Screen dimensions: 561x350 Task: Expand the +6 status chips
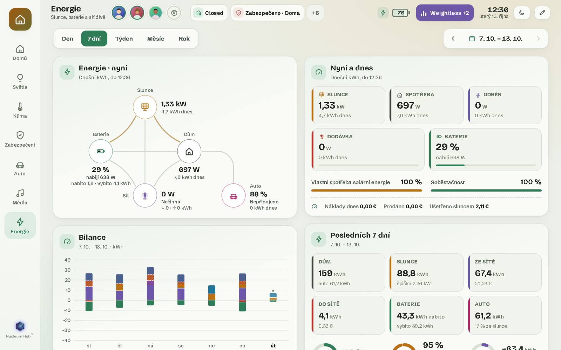click(x=315, y=13)
